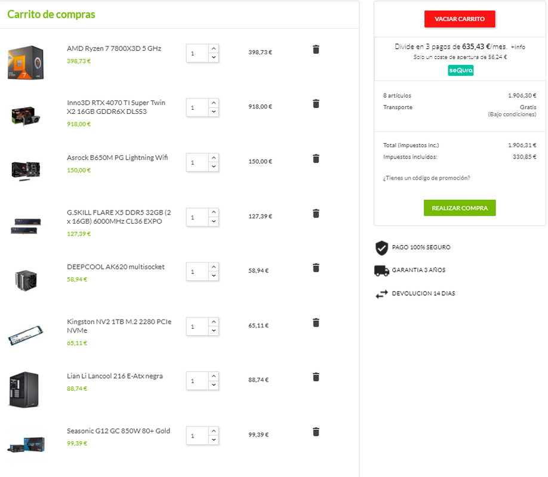Click the Lian Li case thumbnail
The image size is (548, 477).
coord(24,389)
